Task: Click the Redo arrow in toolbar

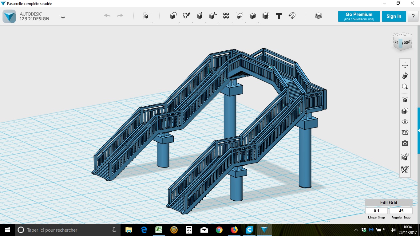Action: 120,16
